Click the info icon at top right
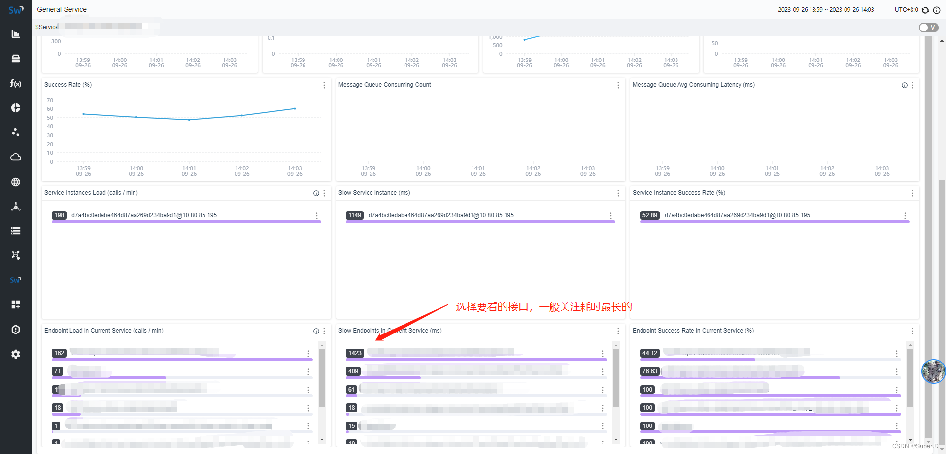 click(937, 10)
